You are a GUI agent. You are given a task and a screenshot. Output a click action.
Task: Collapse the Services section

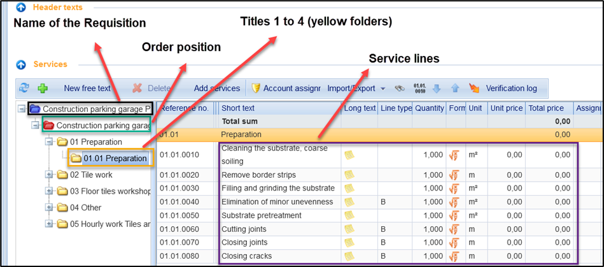click(x=21, y=64)
